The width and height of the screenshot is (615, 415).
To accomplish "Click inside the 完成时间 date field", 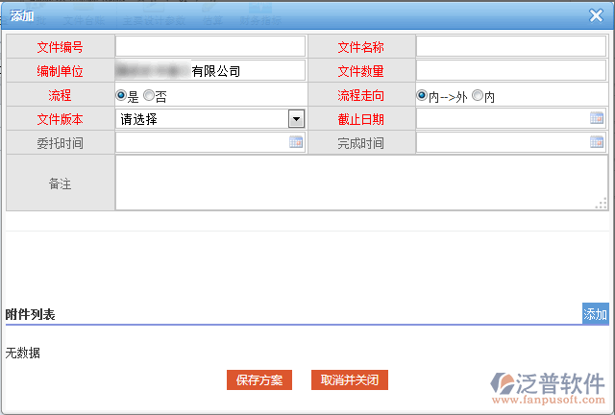I will (x=502, y=143).
